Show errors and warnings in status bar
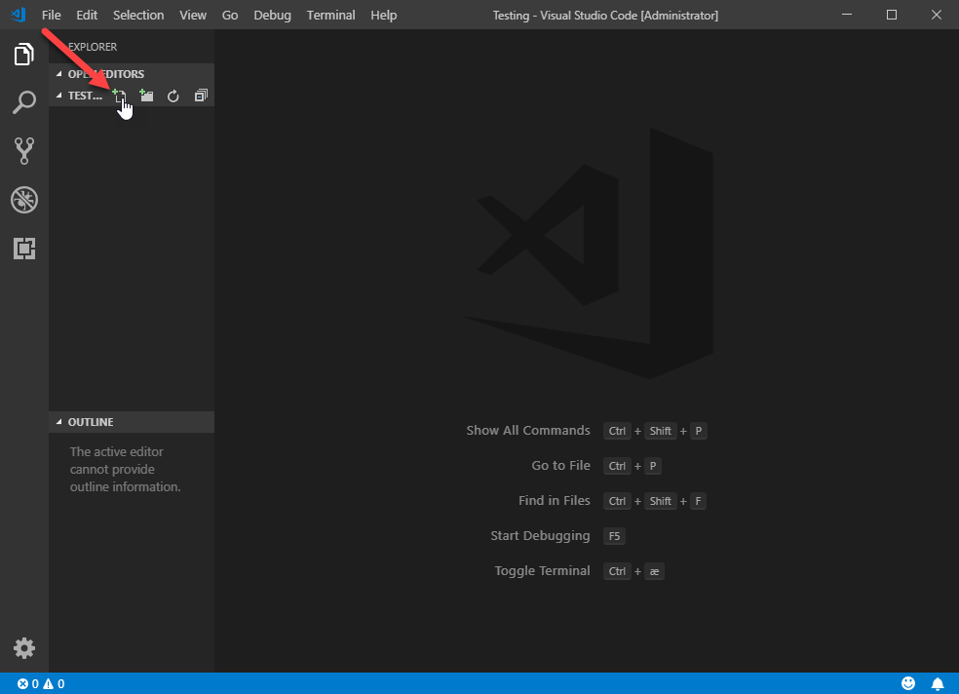This screenshot has width=959, height=694. pos(40,683)
